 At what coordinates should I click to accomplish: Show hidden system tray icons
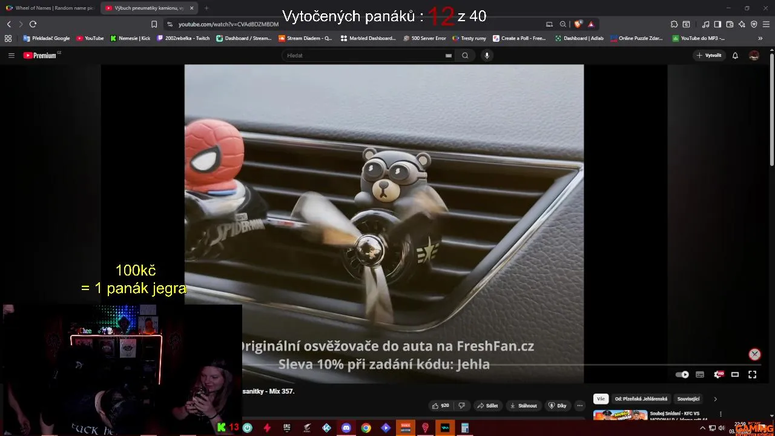tap(702, 428)
